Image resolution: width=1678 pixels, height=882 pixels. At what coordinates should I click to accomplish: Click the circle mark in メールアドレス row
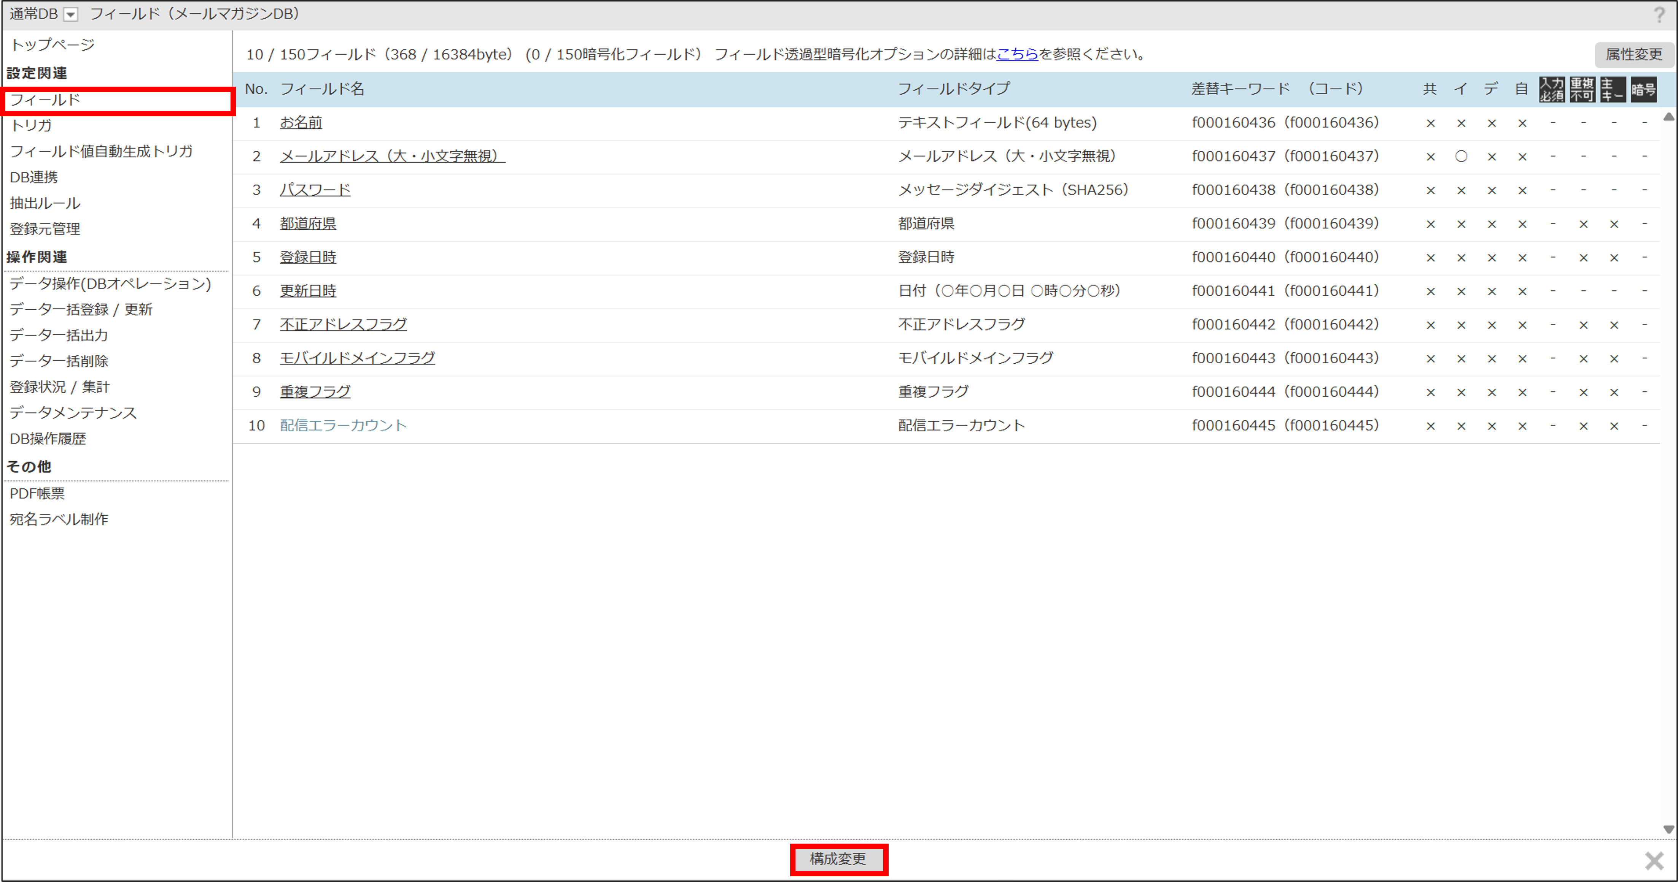(x=1461, y=156)
